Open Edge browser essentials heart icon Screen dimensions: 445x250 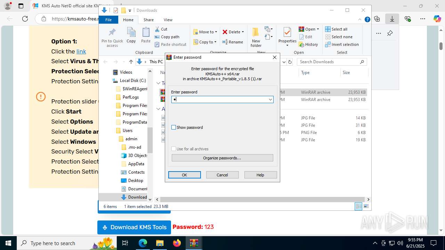(x=407, y=19)
